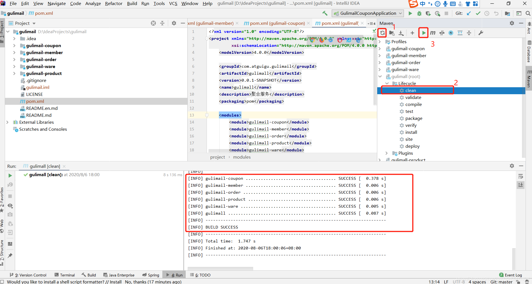532x284 pixels.
Task: Click Git: master branch widget
Action: 501,282
